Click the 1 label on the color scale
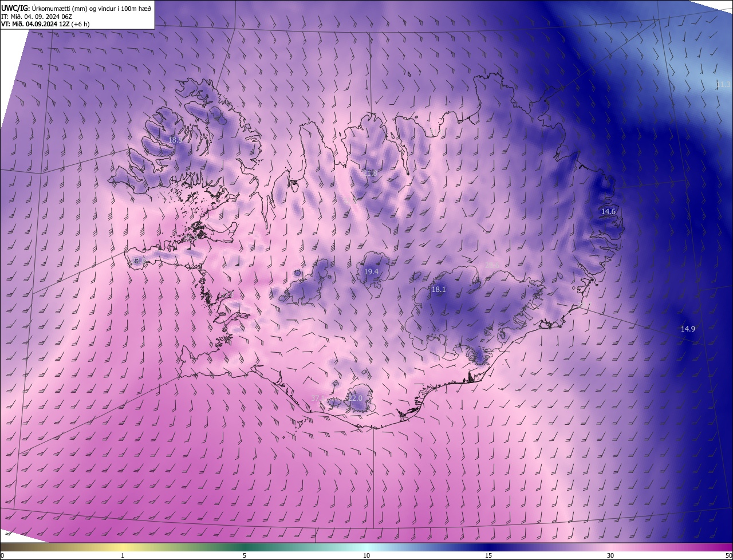733x560 pixels. click(123, 555)
